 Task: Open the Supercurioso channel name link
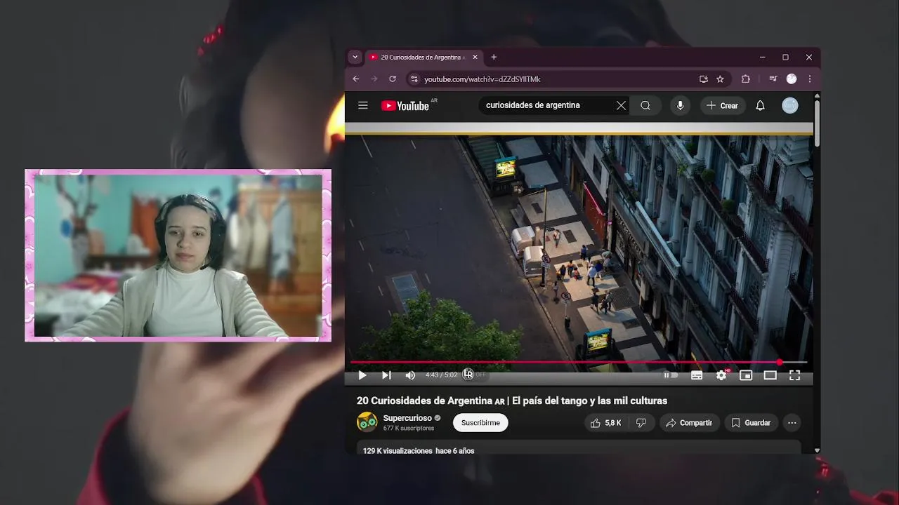407,418
